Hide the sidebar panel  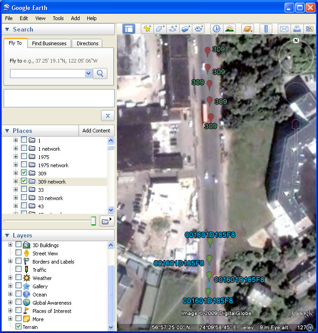tap(129, 29)
